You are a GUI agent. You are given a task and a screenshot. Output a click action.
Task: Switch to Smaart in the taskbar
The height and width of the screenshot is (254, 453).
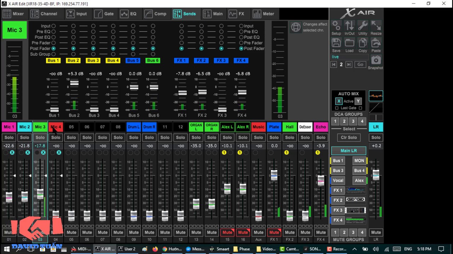click(219, 249)
